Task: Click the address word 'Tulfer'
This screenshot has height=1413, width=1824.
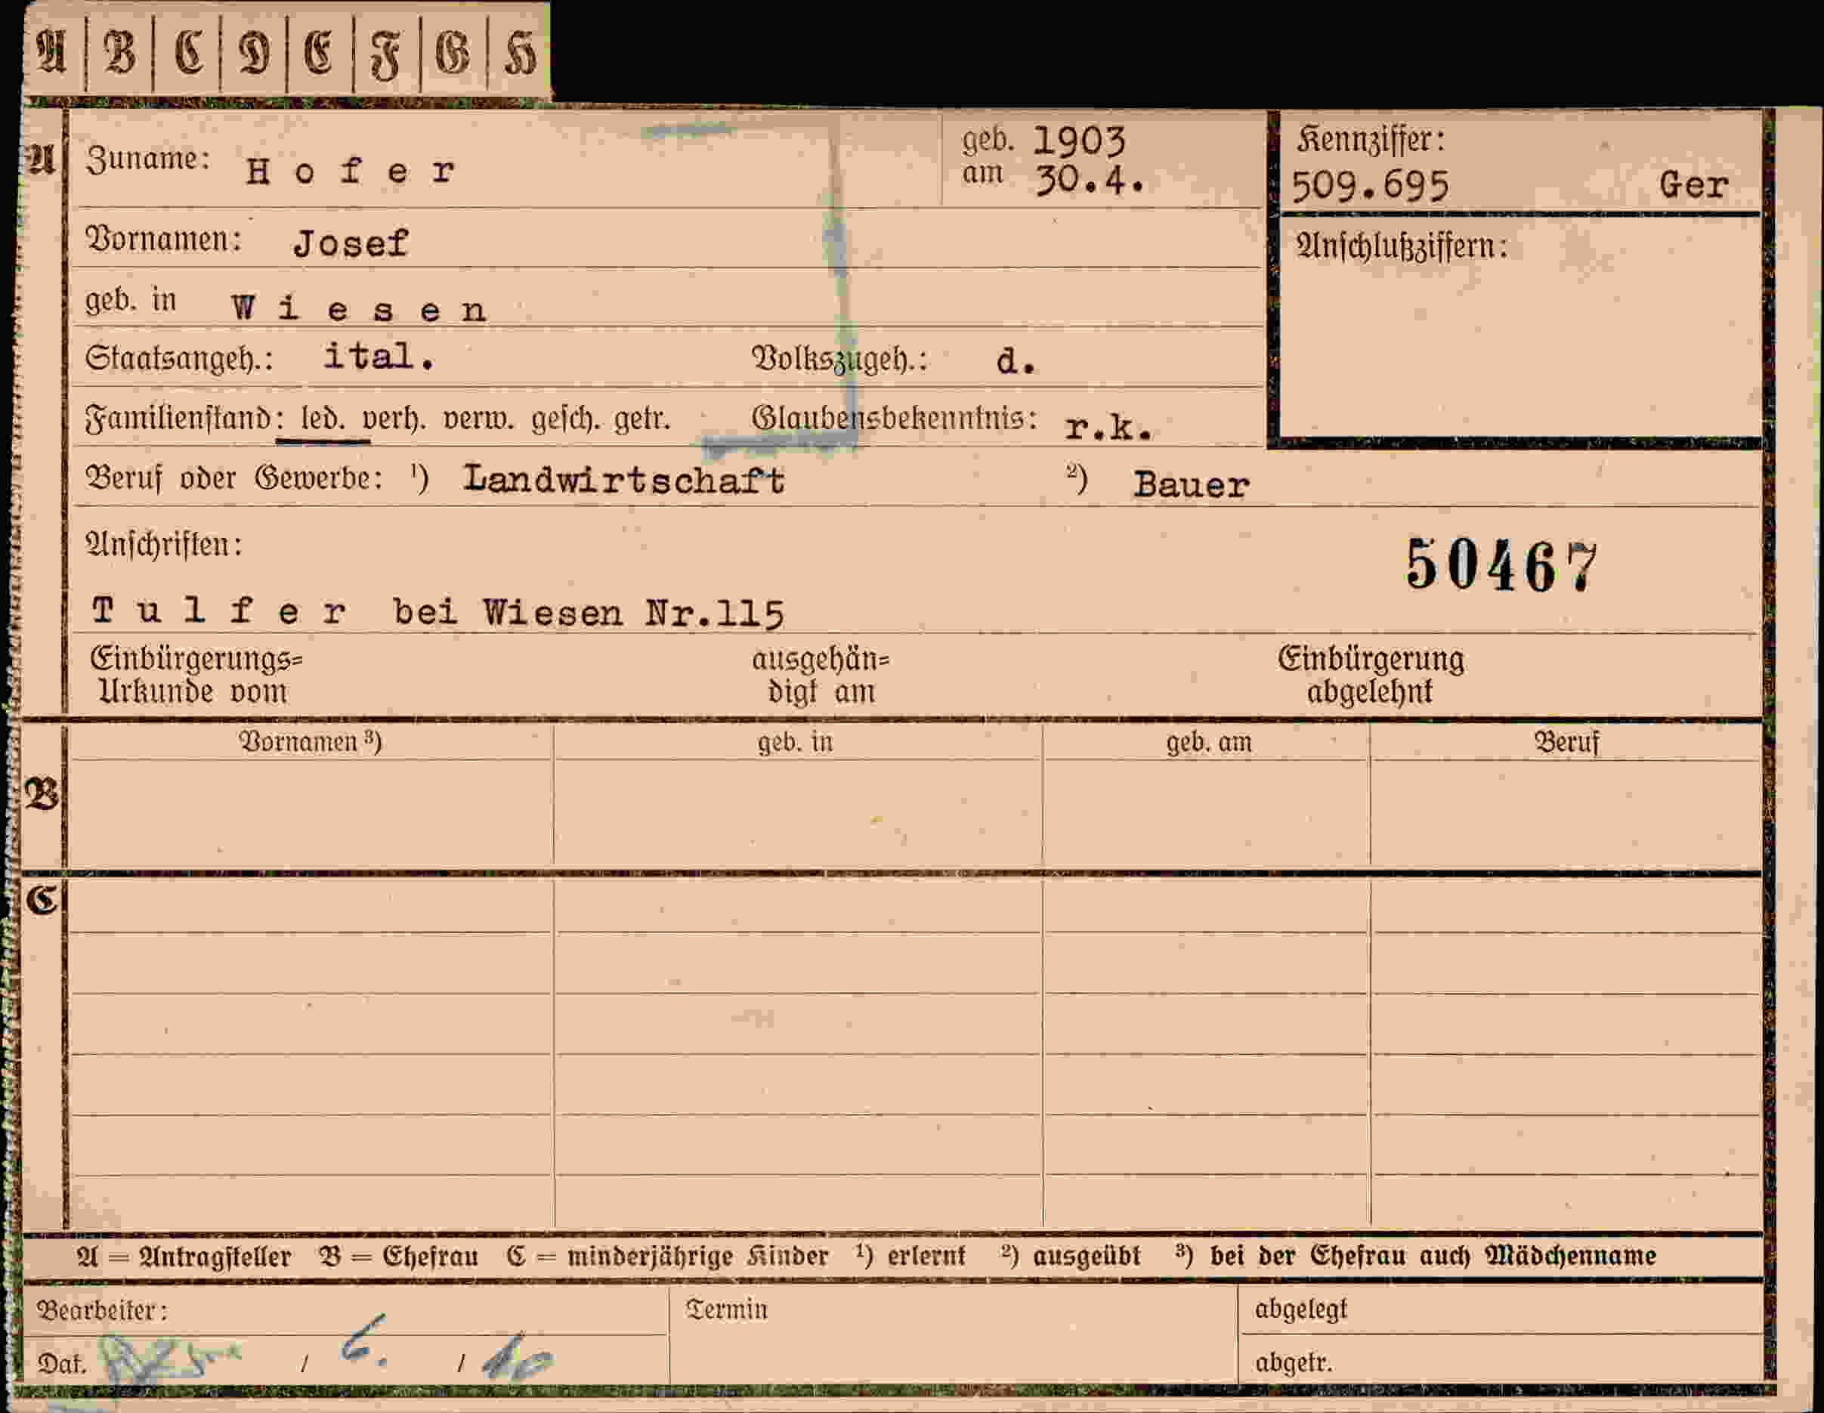Action: click(x=218, y=611)
